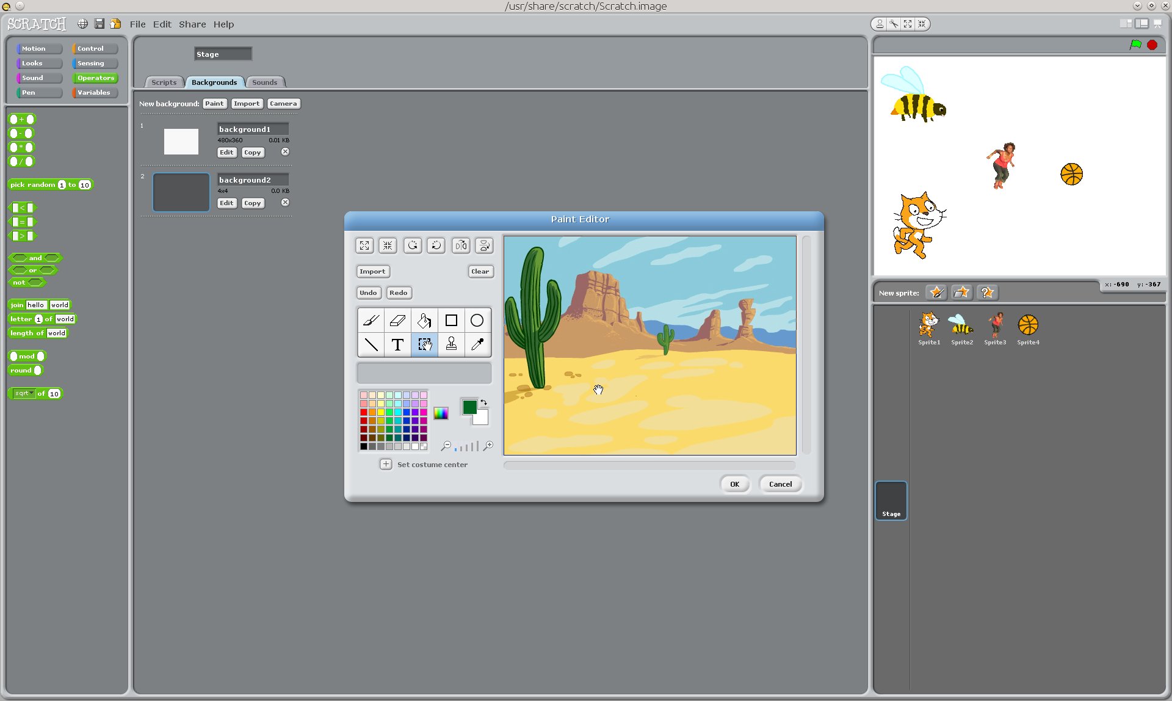Open the Share menu
Viewport: 1172px width, 701px height.
point(192,24)
